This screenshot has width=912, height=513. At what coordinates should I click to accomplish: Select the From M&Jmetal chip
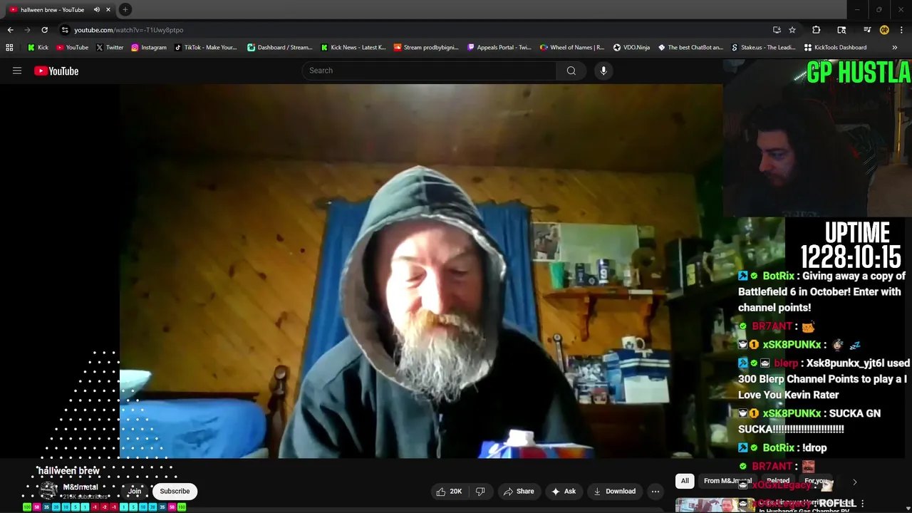727,481
